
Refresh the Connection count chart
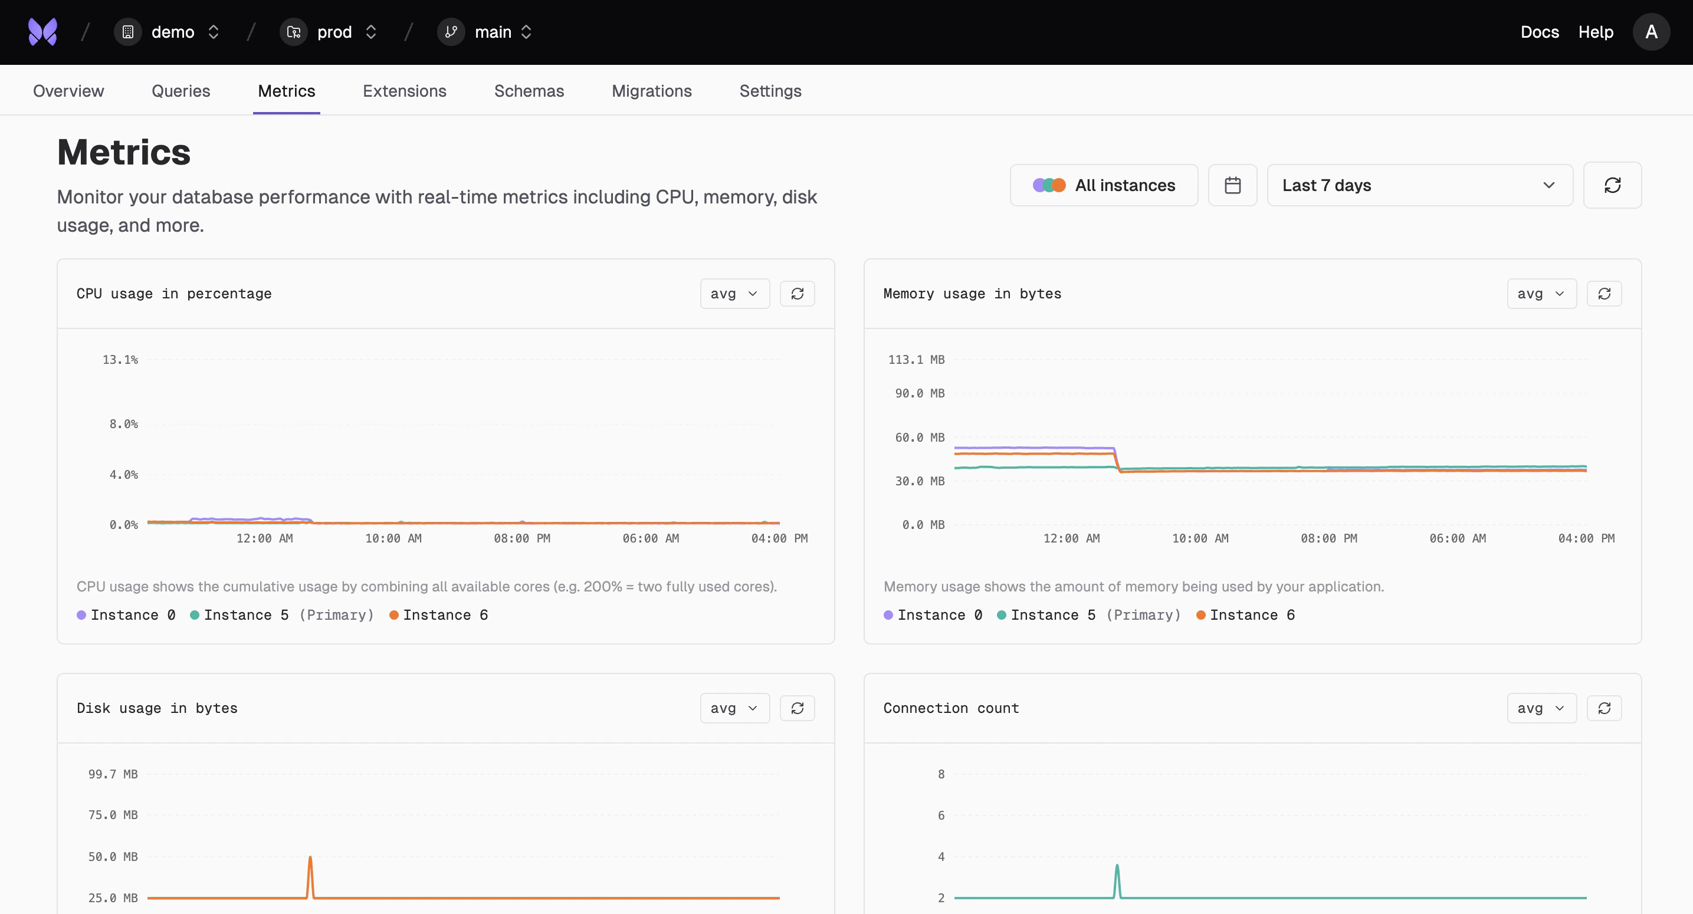1605,708
